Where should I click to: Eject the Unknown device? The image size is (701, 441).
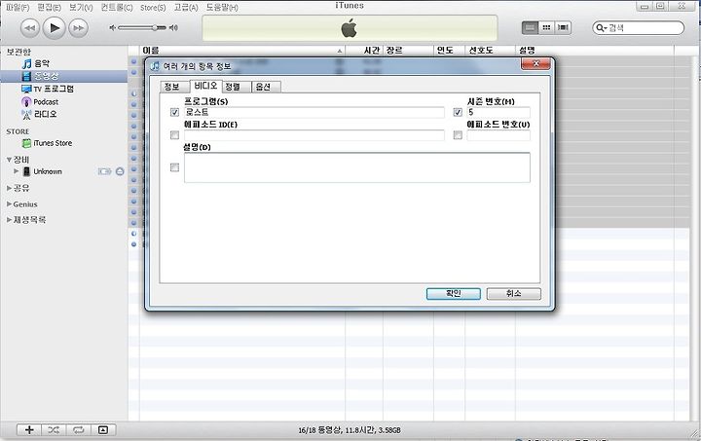click(120, 171)
